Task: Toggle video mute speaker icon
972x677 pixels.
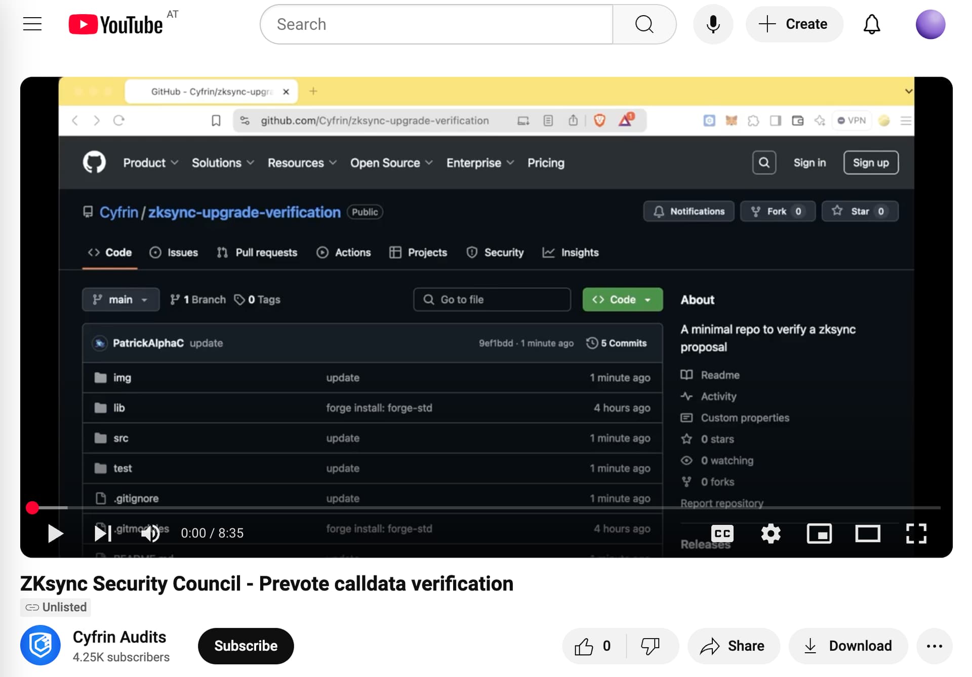Action: (151, 533)
